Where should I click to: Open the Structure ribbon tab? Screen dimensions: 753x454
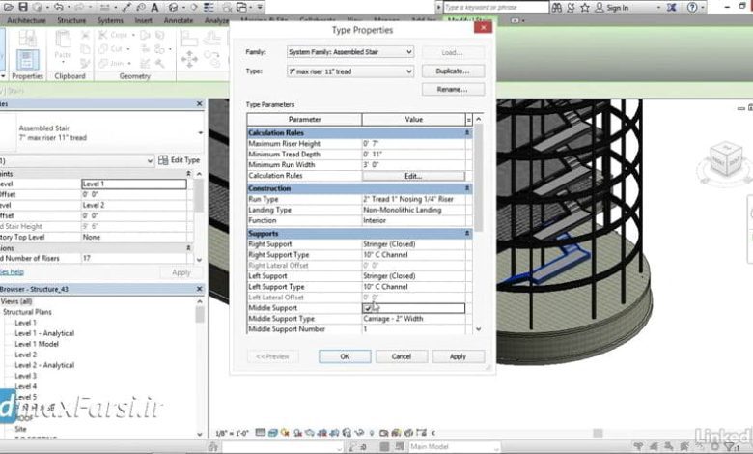(70, 19)
